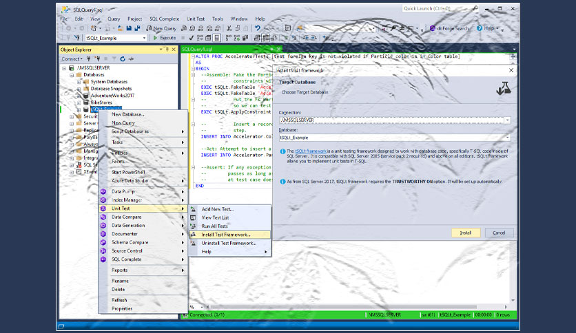Click the Install button in dialog

pyautogui.click(x=466, y=233)
